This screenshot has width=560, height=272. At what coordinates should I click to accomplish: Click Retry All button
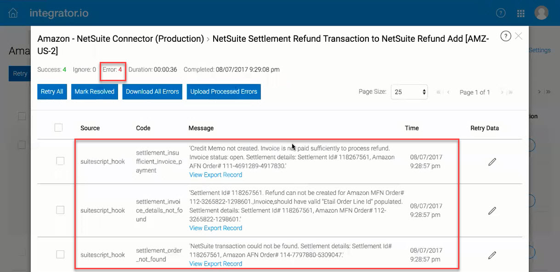click(x=52, y=91)
